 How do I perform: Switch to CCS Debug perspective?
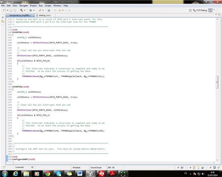tap(200, 10)
